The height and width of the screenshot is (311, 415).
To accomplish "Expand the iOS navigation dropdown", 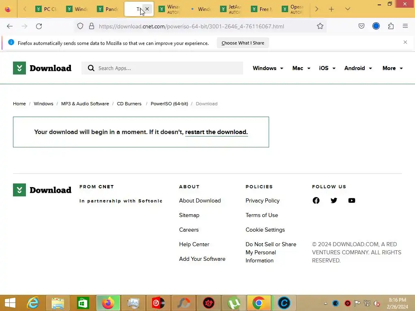I will point(327,68).
